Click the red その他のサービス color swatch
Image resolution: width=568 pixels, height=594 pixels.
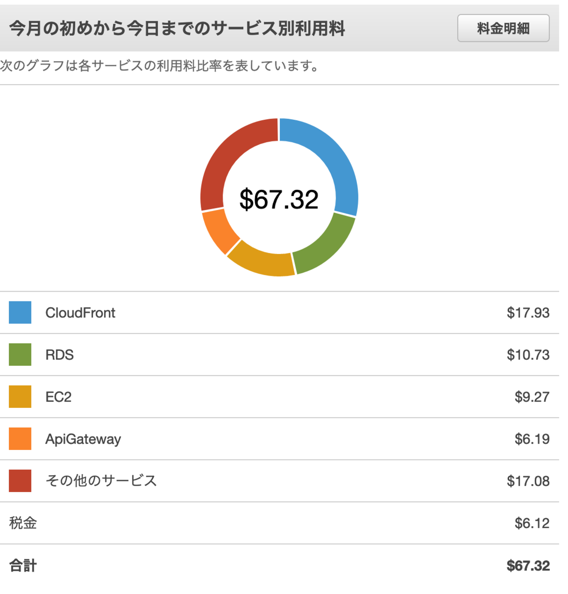[20, 481]
